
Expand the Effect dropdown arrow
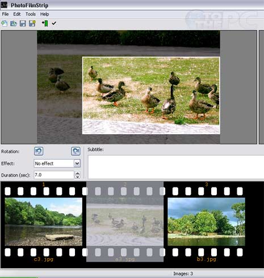pyautogui.click(x=77, y=164)
